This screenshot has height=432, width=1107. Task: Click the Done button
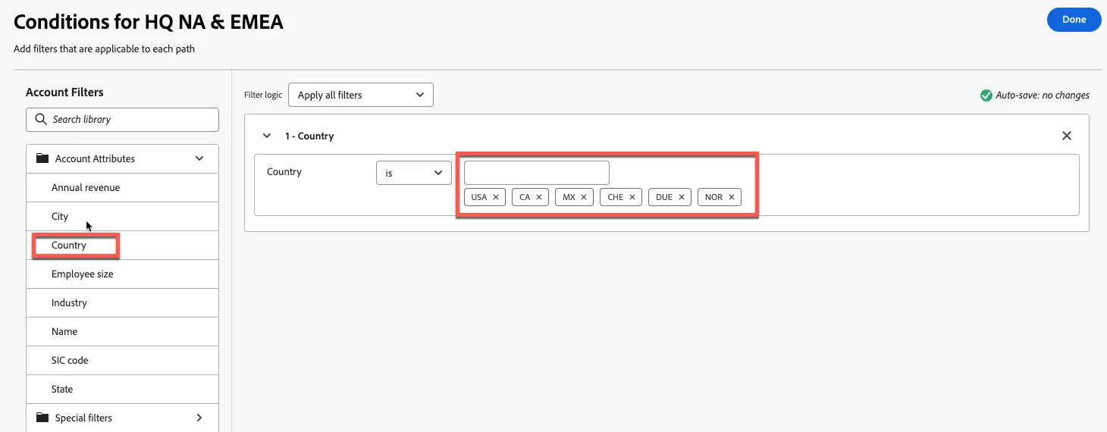click(x=1074, y=20)
